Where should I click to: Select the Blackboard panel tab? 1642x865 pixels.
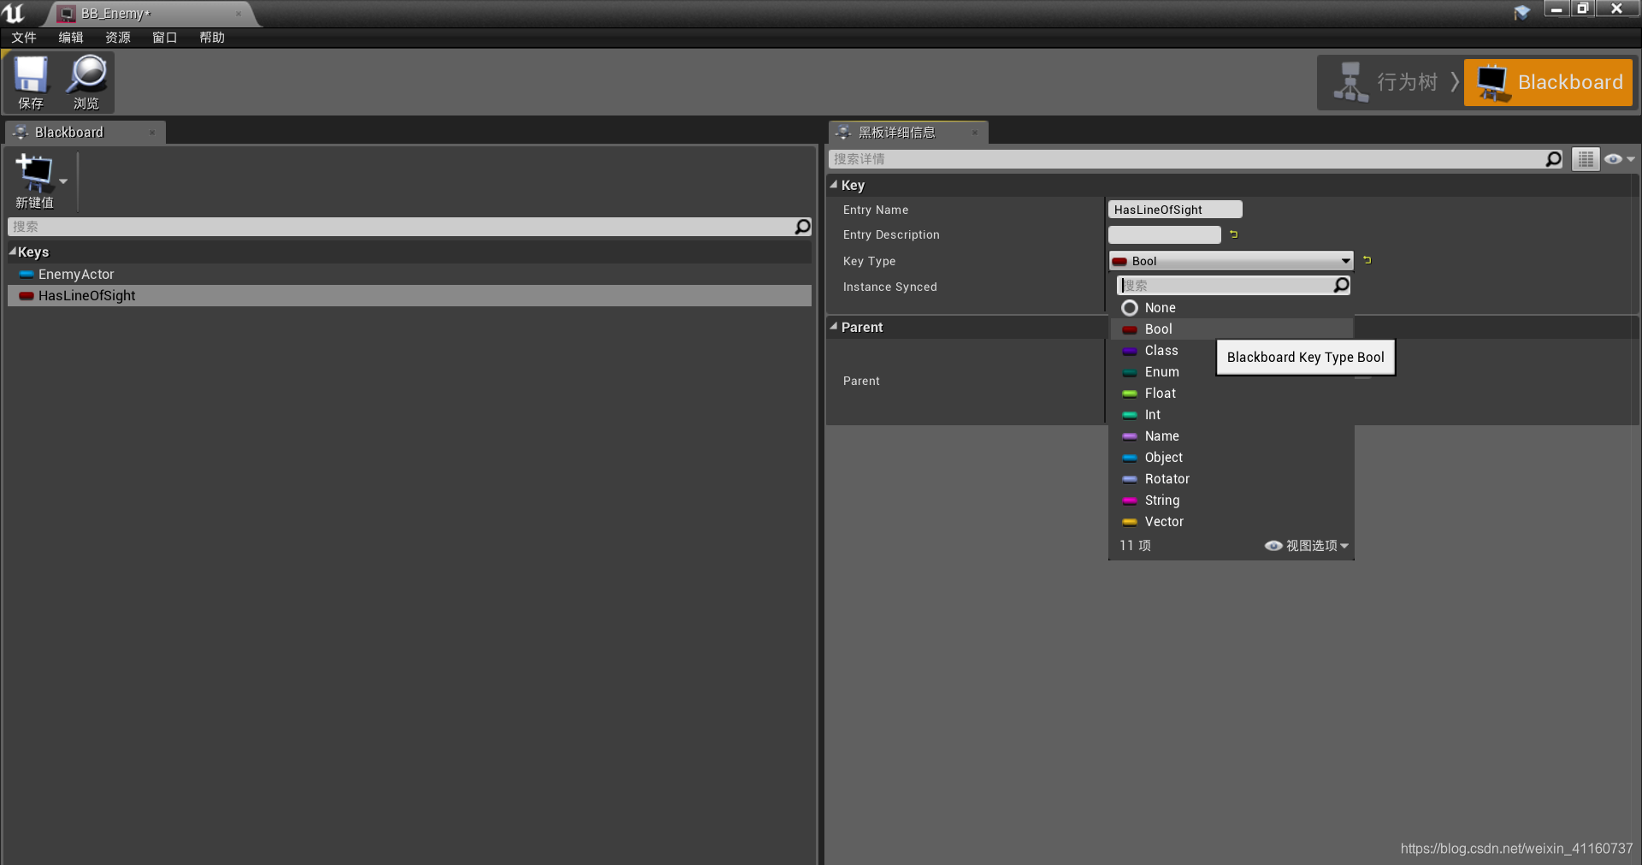[84, 133]
